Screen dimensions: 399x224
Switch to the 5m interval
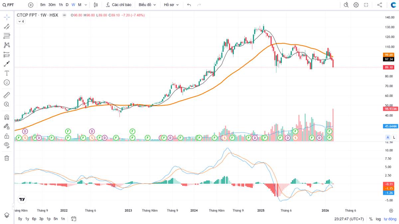point(43,5)
